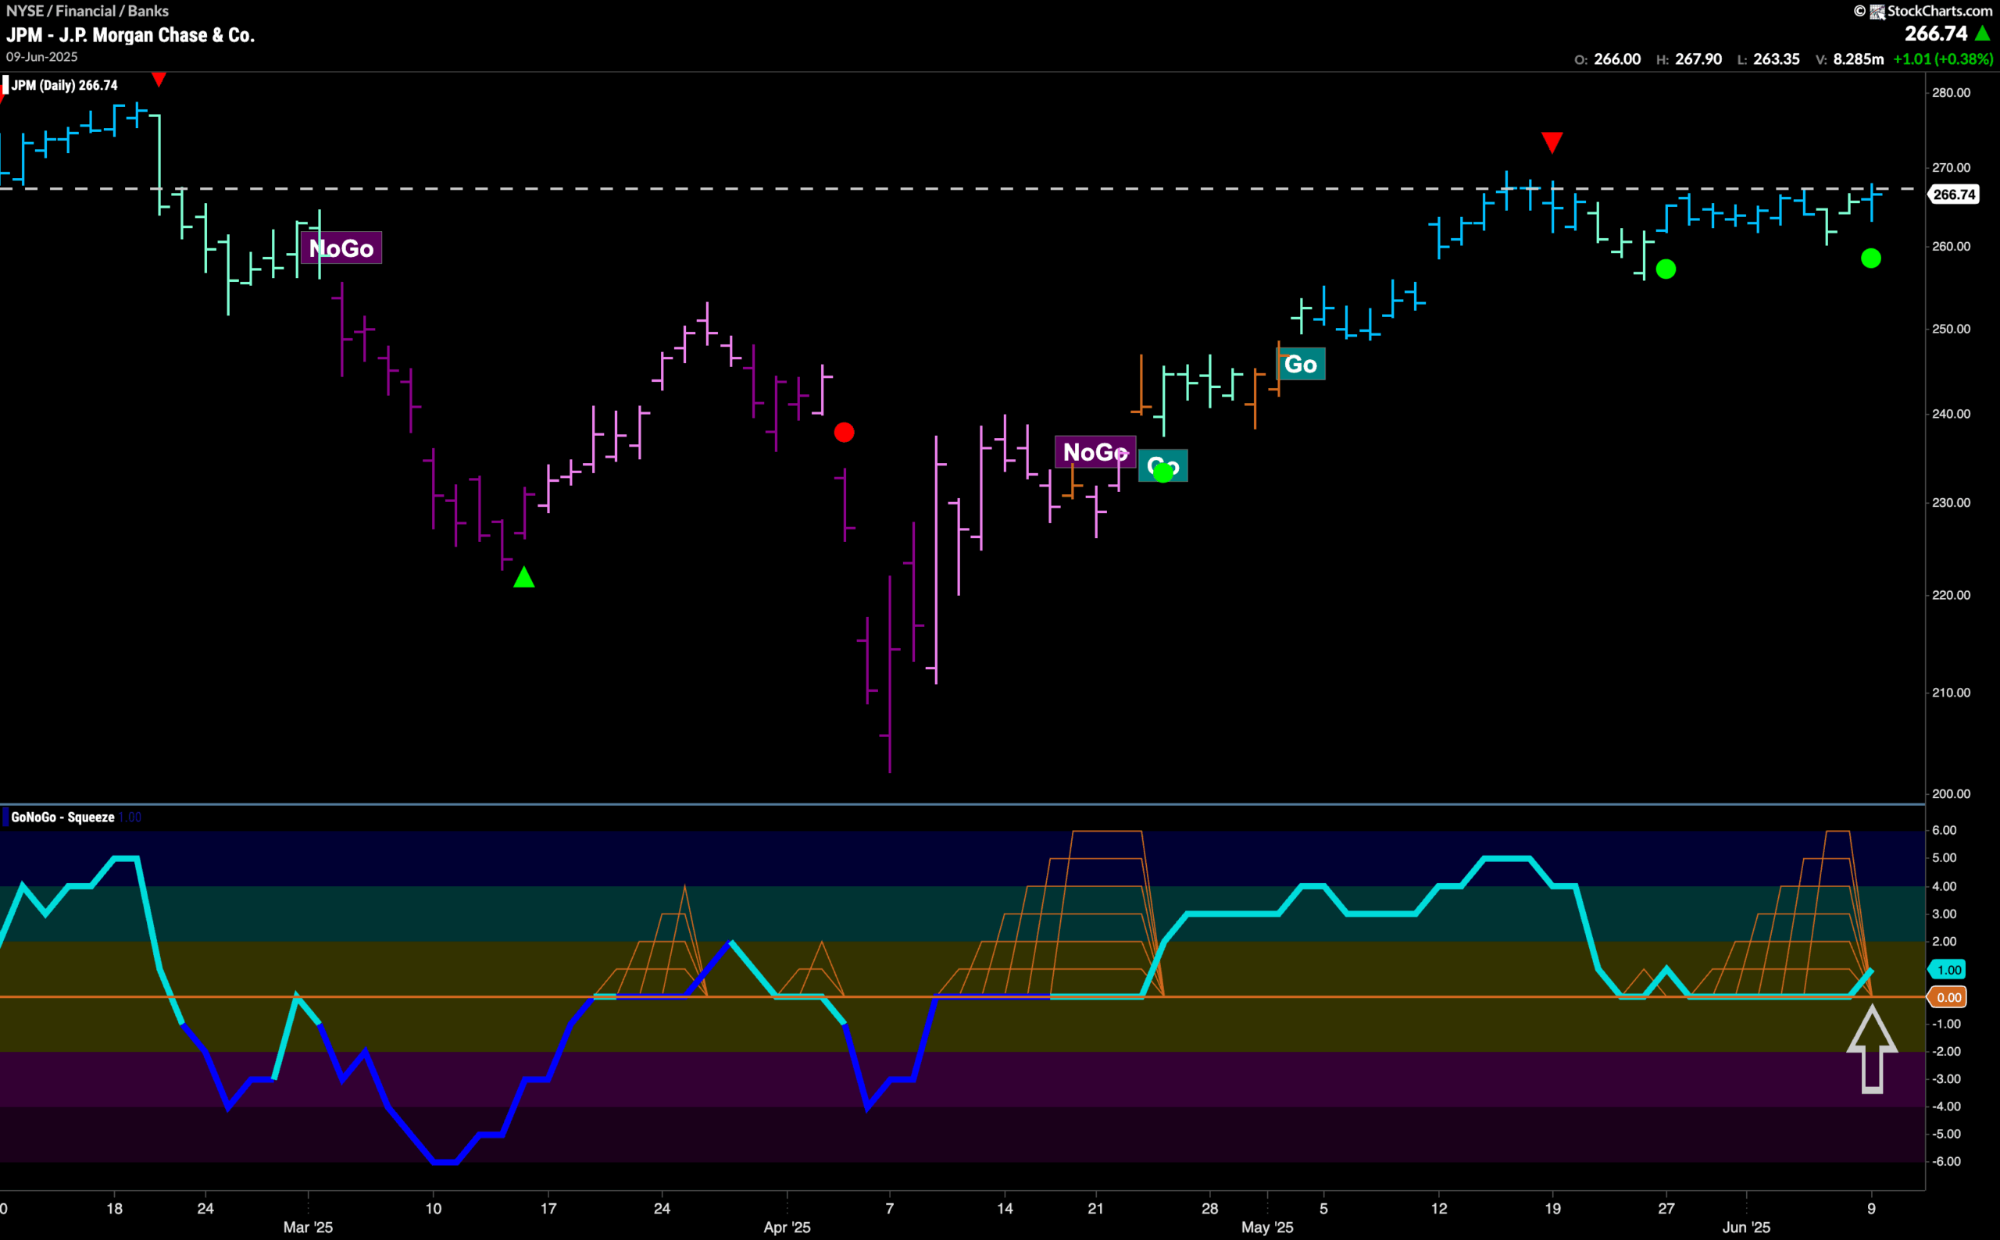Click the red circle marker in early April

coord(844,432)
